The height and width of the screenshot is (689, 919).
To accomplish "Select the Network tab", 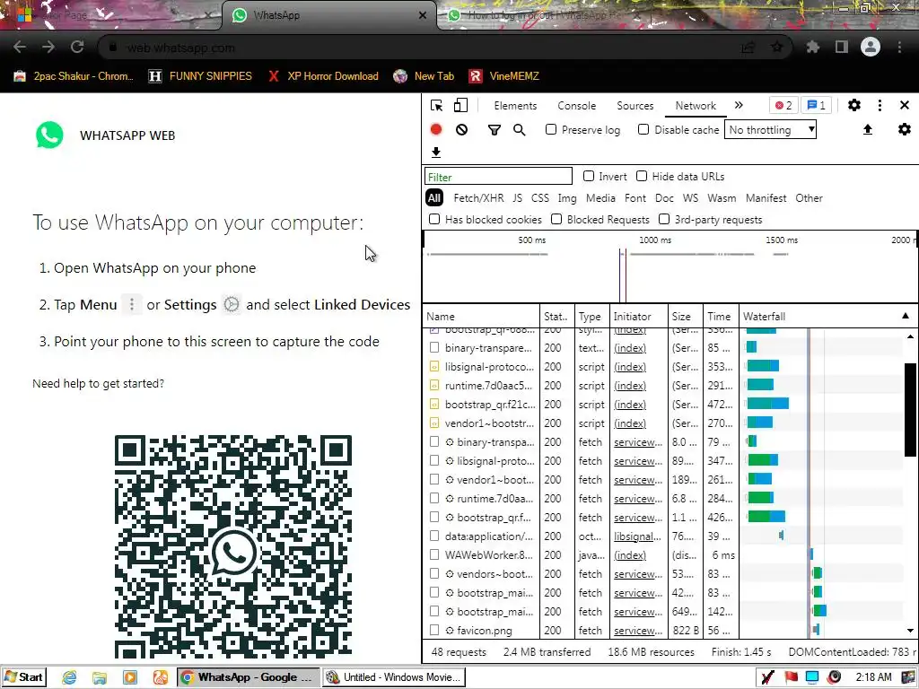I will point(696,106).
